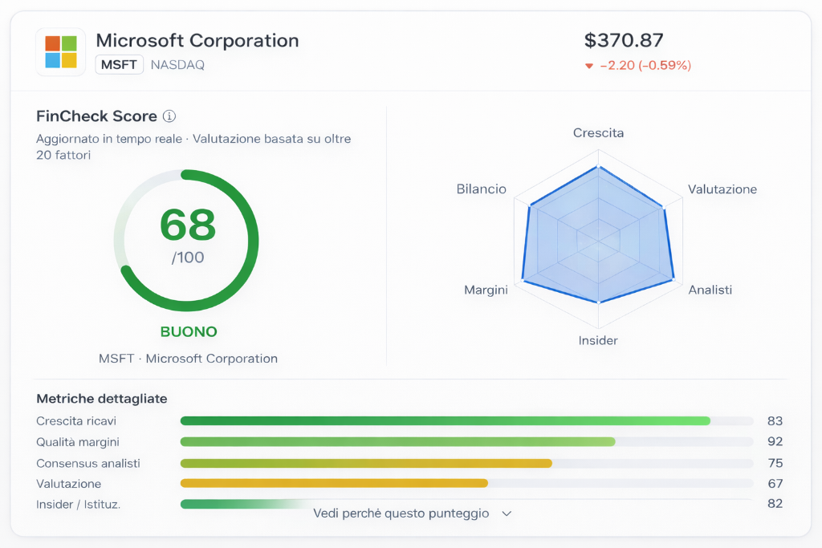The image size is (822, 548).
Task: Click the Microsoft logo icon
Action: 61,52
